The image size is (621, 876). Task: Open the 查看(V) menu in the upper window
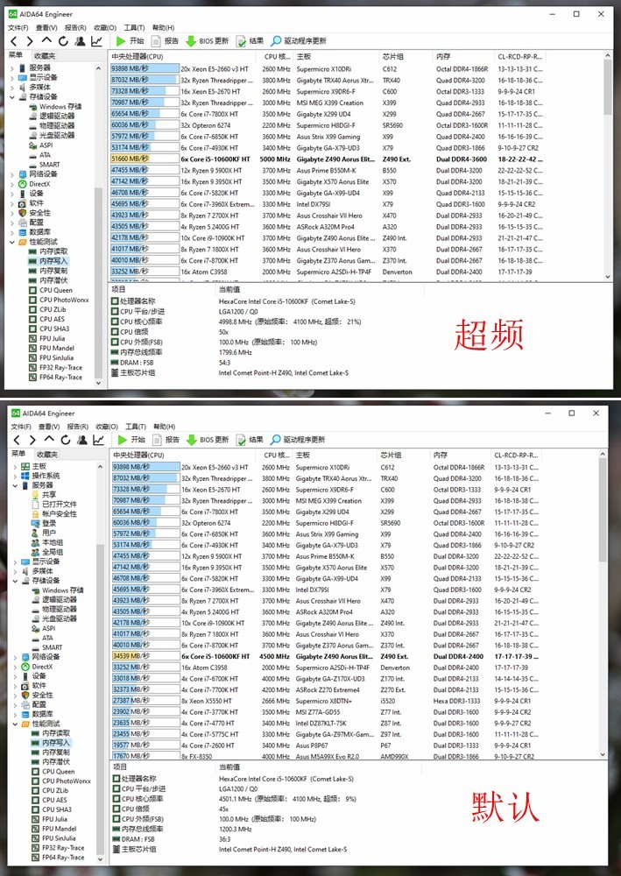[x=47, y=27]
